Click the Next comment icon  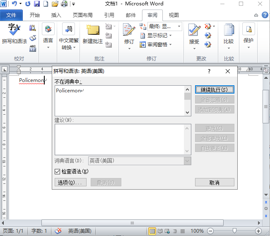click(x=108, y=45)
